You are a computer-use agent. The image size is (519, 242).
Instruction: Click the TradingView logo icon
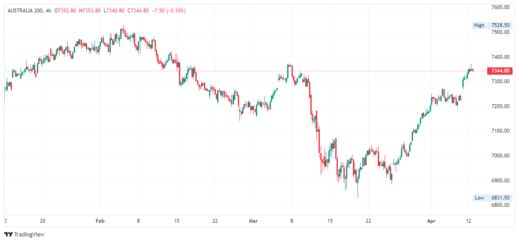pos(8,234)
